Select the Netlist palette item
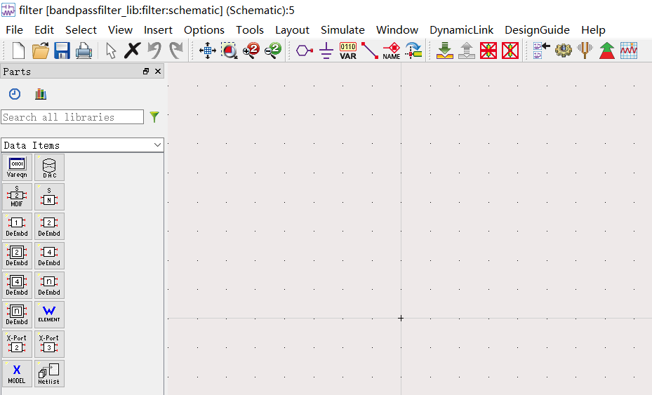Viewport: 652px width, 395px height. click(x=50, y=374)
